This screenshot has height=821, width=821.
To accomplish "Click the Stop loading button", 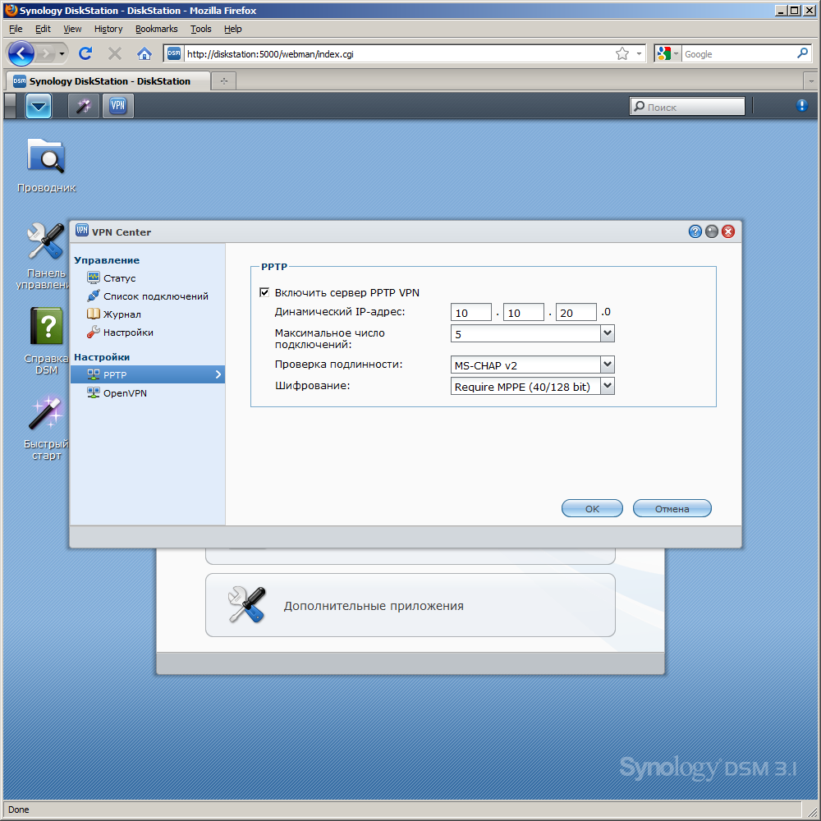I will pyautogui.click(x=115, y=53).
